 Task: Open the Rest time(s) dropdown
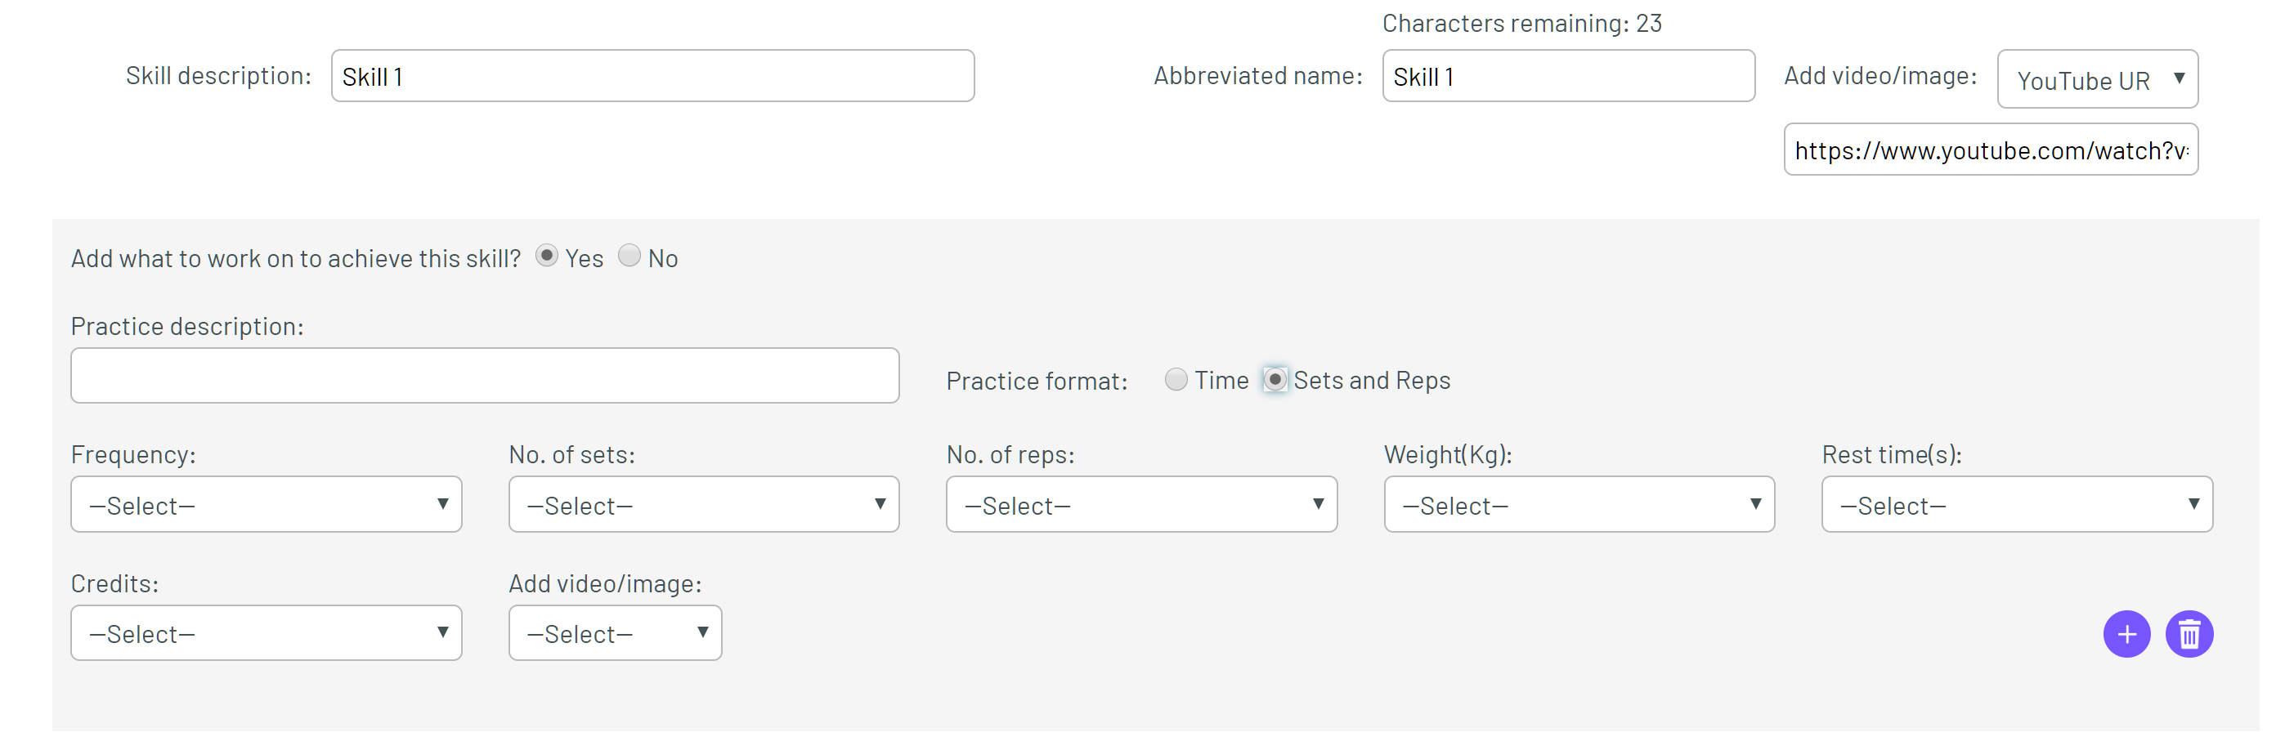tap(2017, 504)
